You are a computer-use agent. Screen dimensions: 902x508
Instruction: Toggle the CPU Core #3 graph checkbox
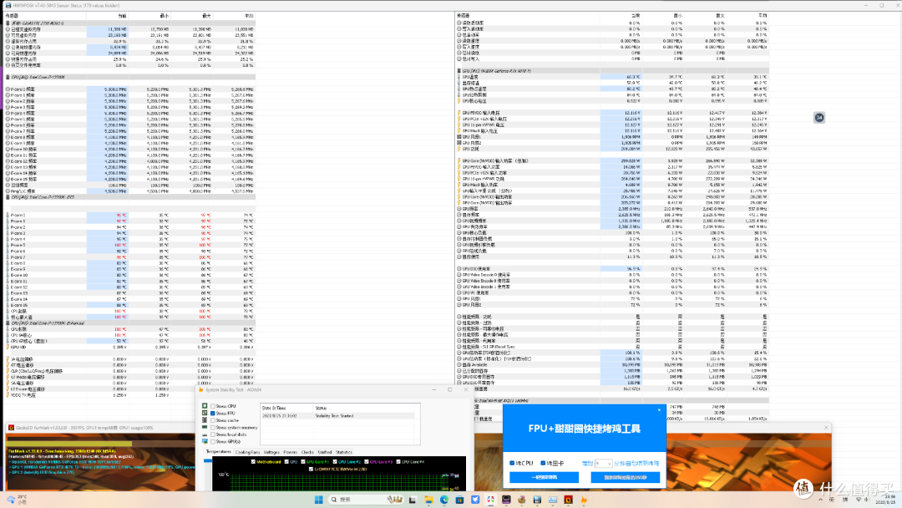[x=367, y=461]
